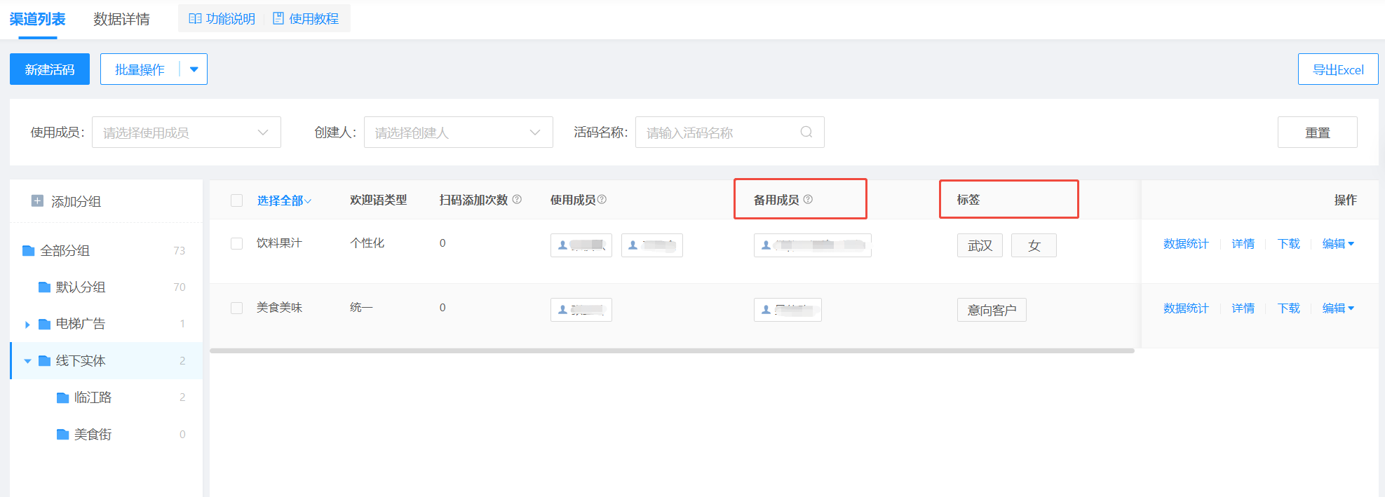
Task: Click first member chip in 饮料果汁 使用成员
Action: point(581,245)
